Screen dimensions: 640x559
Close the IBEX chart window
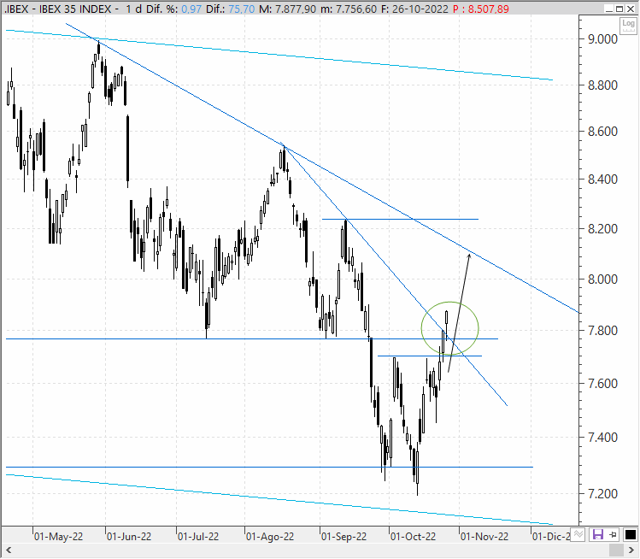[x=631, y=9]
